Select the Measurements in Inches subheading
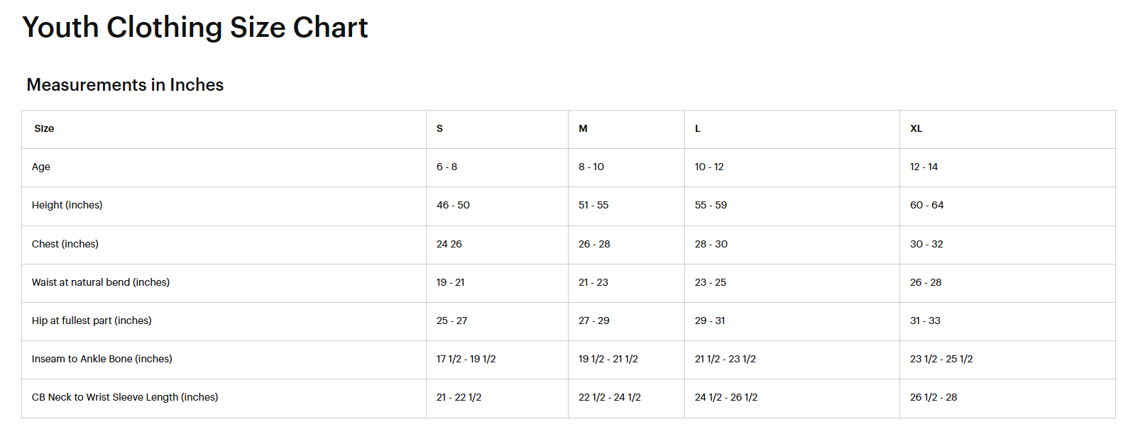Screen dimensions: 1133x429 tap(125, 85)
